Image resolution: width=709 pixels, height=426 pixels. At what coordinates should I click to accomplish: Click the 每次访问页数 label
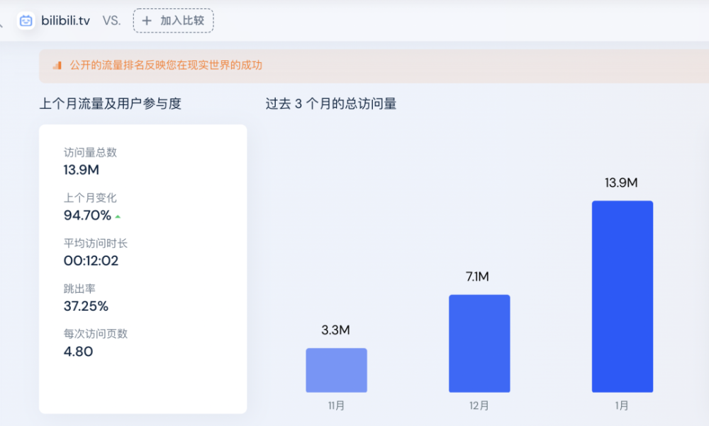pyautogui.click(x=96, y=333)
